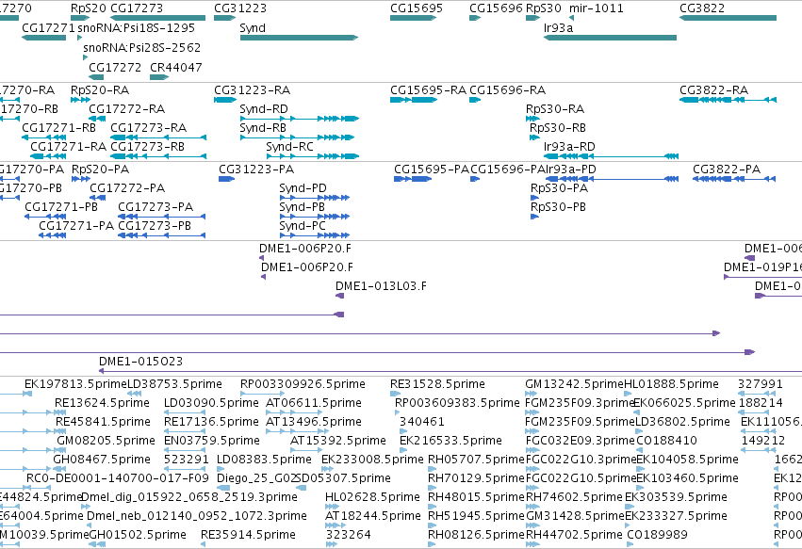Click the RpS30-RB transcript label
802x549 pixels.
pyautogui.click(x=558, y=128)
